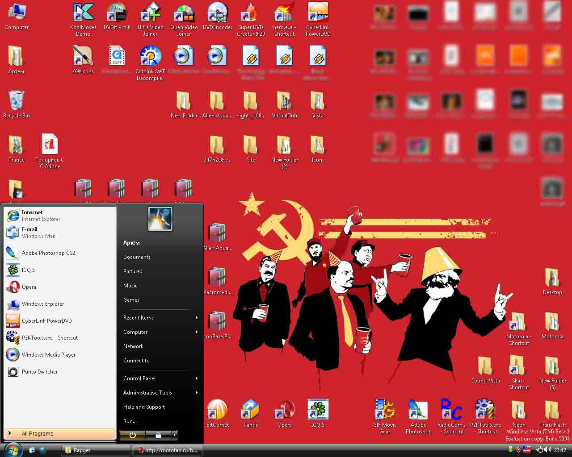The image size is (572, 457).
Task: Click the taskbar clock 23:42
Action: pyautogui.click(x=560, y=450)
